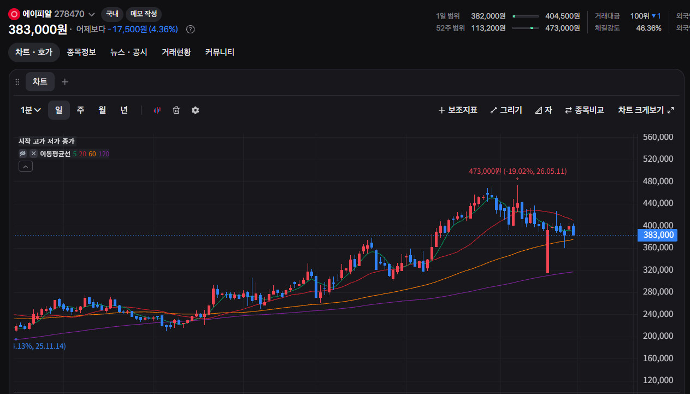Click 보조지표 to add indicators
690x394 pixels.
(x=458, y=110)
